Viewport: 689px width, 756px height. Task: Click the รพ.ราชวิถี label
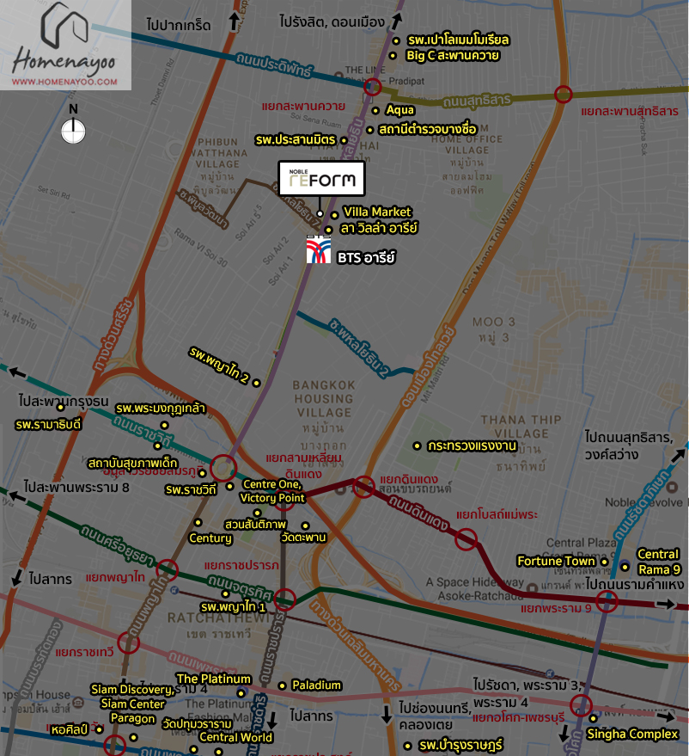tap(191, 490)
